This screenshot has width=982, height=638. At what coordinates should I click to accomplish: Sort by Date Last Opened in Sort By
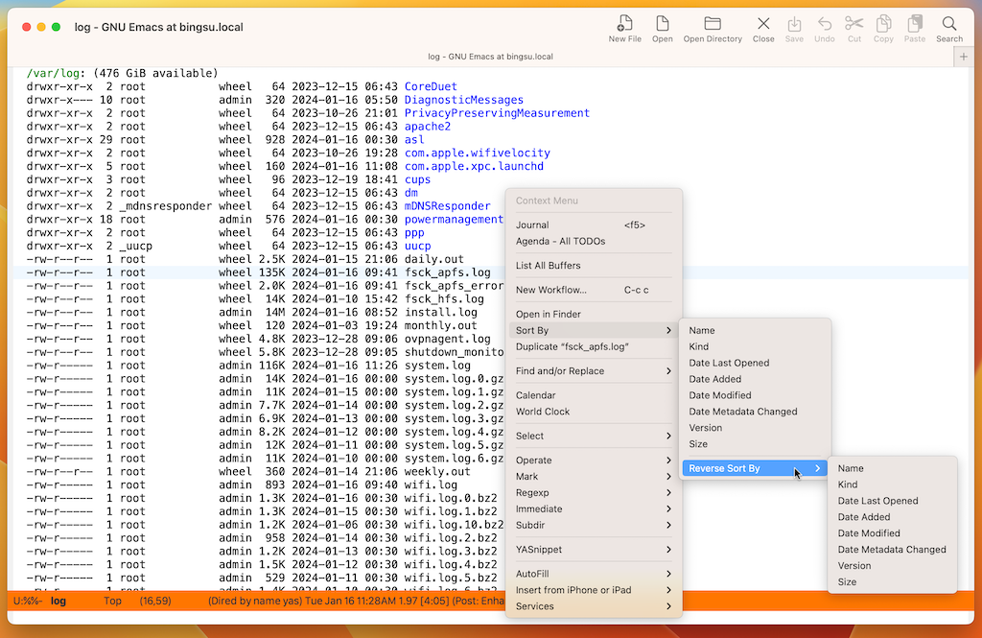pos(755,363)
